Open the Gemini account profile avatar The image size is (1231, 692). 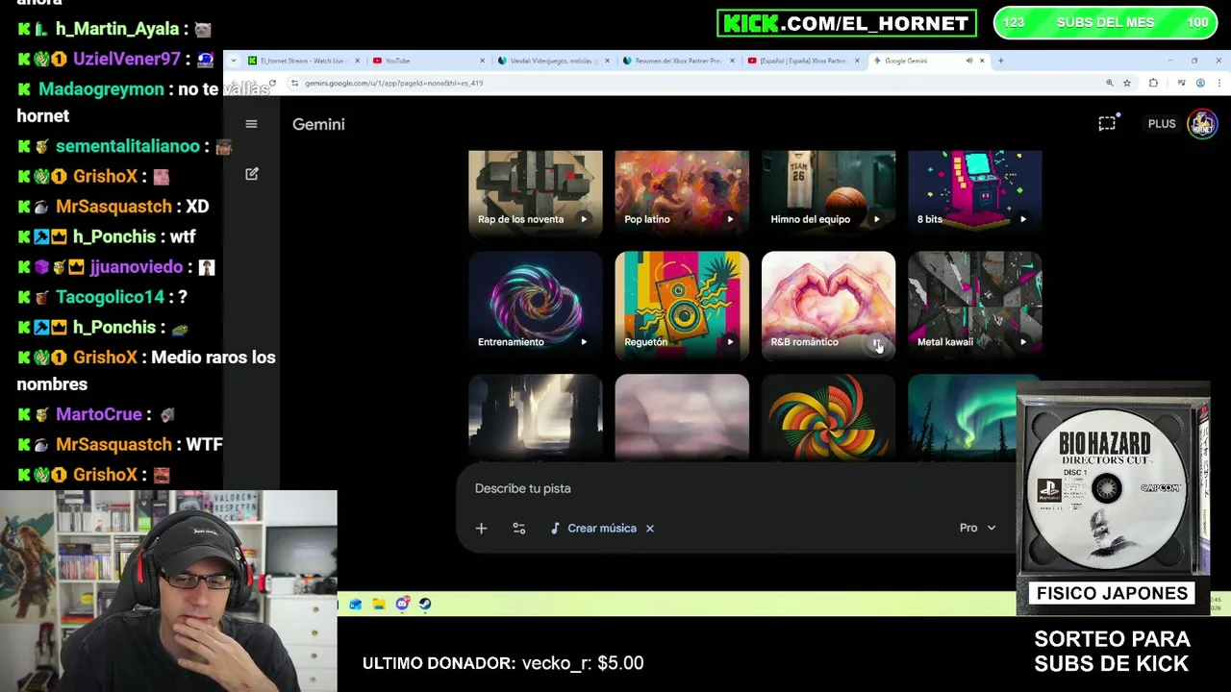tap(1202, 124)
